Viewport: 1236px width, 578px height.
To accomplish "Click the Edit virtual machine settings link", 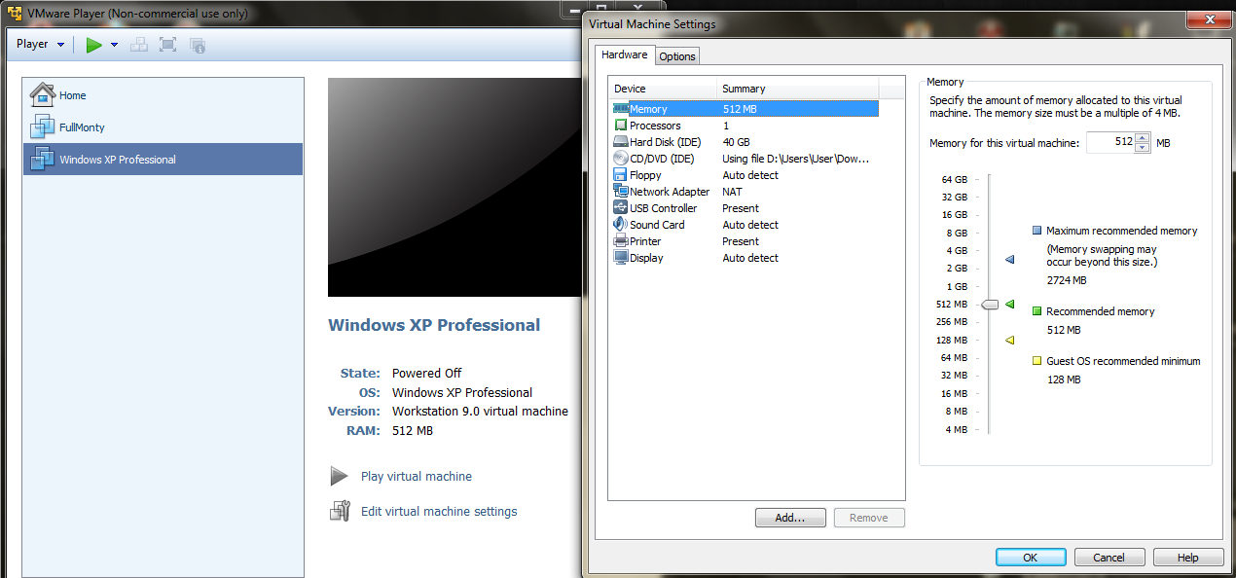I will coord(439,512).
